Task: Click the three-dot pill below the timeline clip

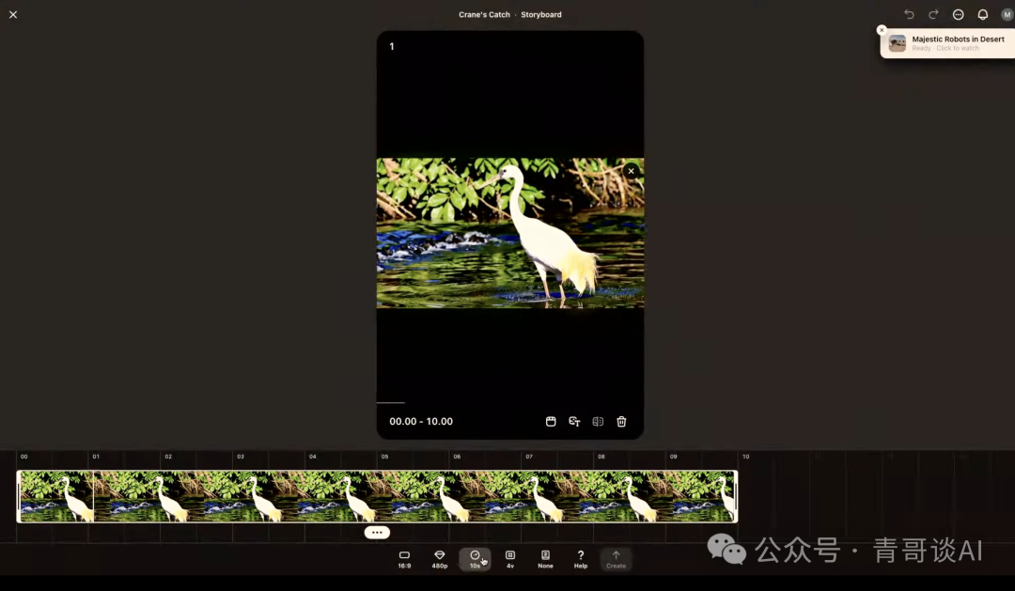Action: (x=377, y=533)
